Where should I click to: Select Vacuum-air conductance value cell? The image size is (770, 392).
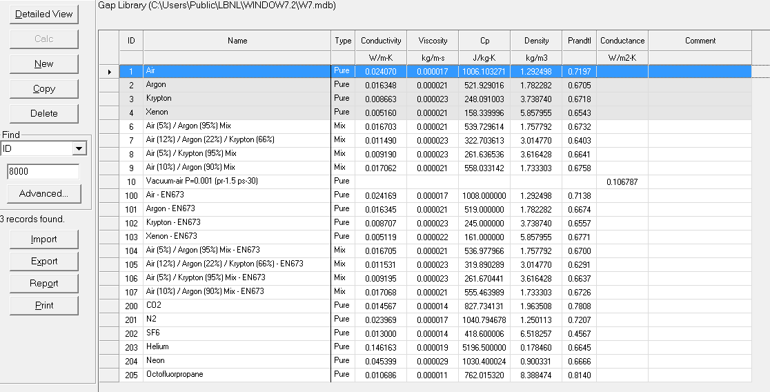point(622,182)
